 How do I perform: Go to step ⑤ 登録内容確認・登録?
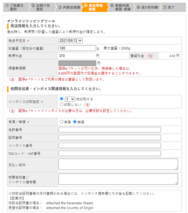(121, 7)
